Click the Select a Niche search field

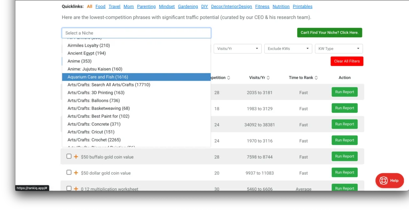136,33
